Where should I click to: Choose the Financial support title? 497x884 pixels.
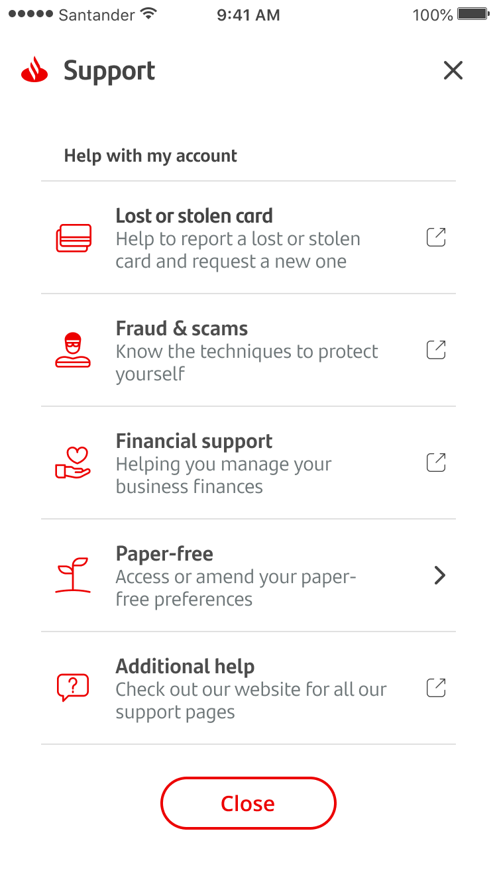coord(194,441)
